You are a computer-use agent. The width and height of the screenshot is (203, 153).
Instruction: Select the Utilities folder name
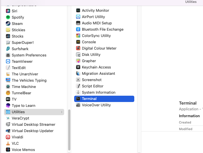coord(18,112)
